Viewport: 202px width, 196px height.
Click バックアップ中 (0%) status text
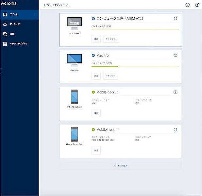[x=101, y=26]
